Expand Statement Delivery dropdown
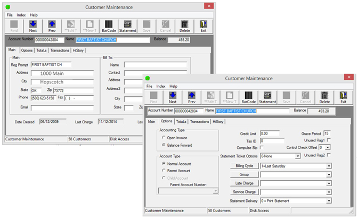The height and width of the screenshot is (218, 358). [329, 201]
